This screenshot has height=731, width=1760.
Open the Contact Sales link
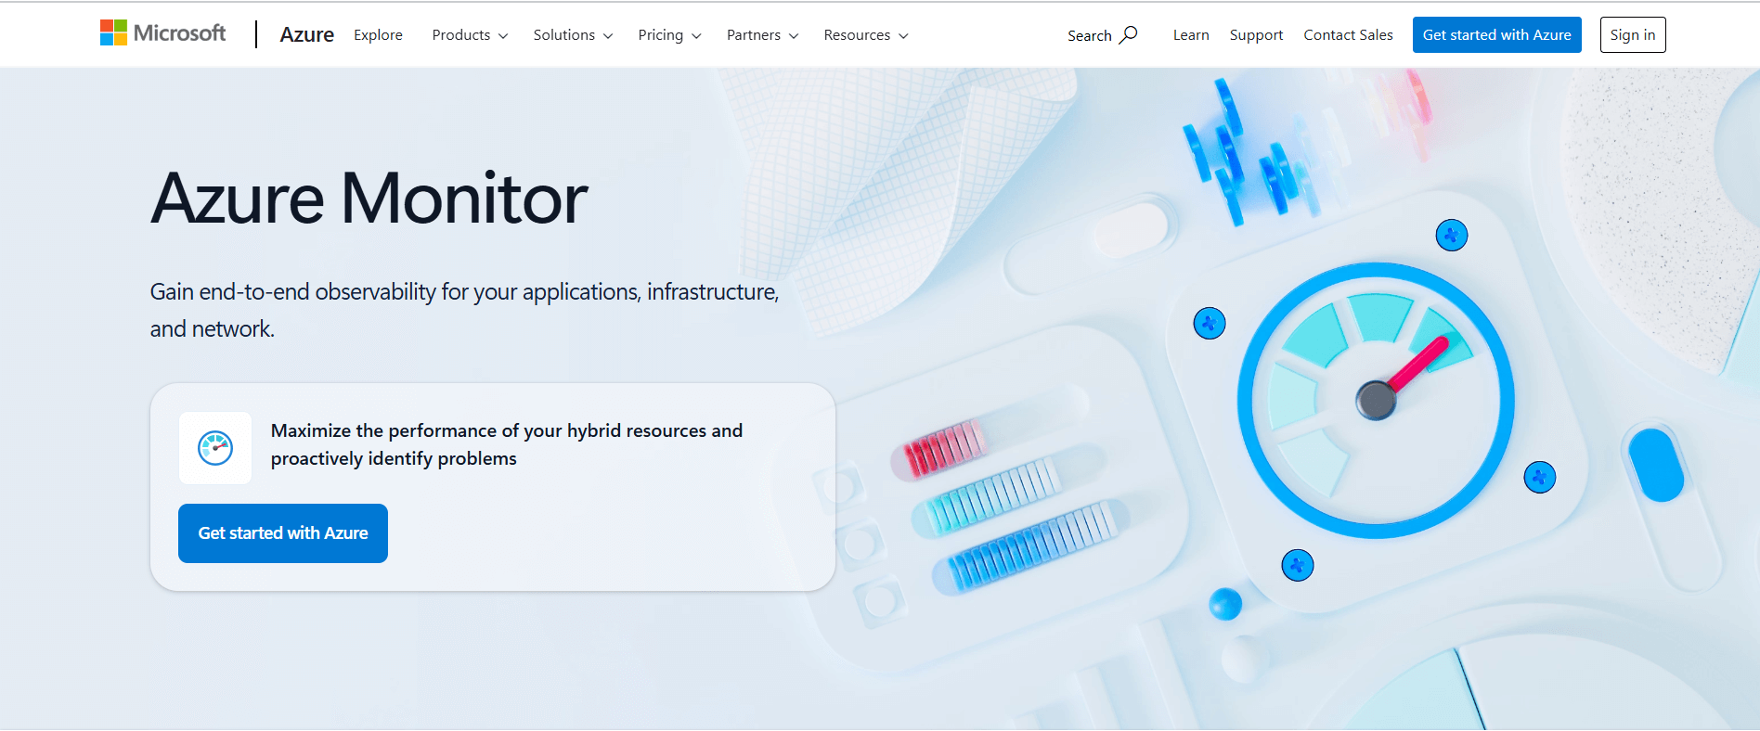pyautogui.click(x=1348, y=35)
